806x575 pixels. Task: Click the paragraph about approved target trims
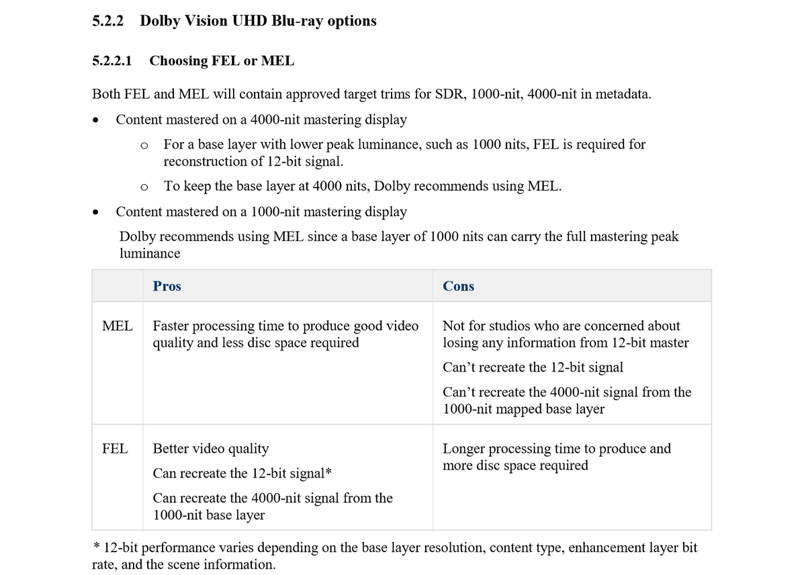(371, 93)
